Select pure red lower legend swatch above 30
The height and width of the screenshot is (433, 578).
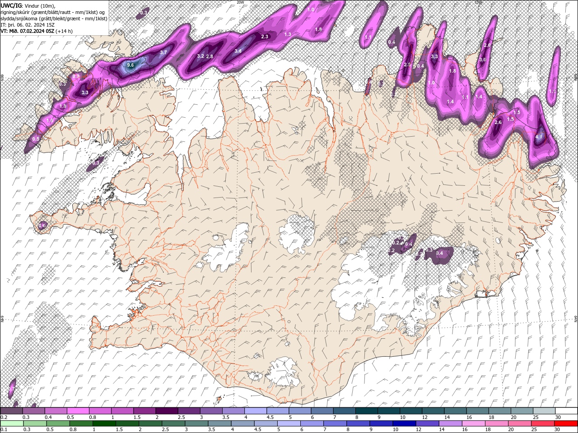pyautogui.click(x=566, y=423)
